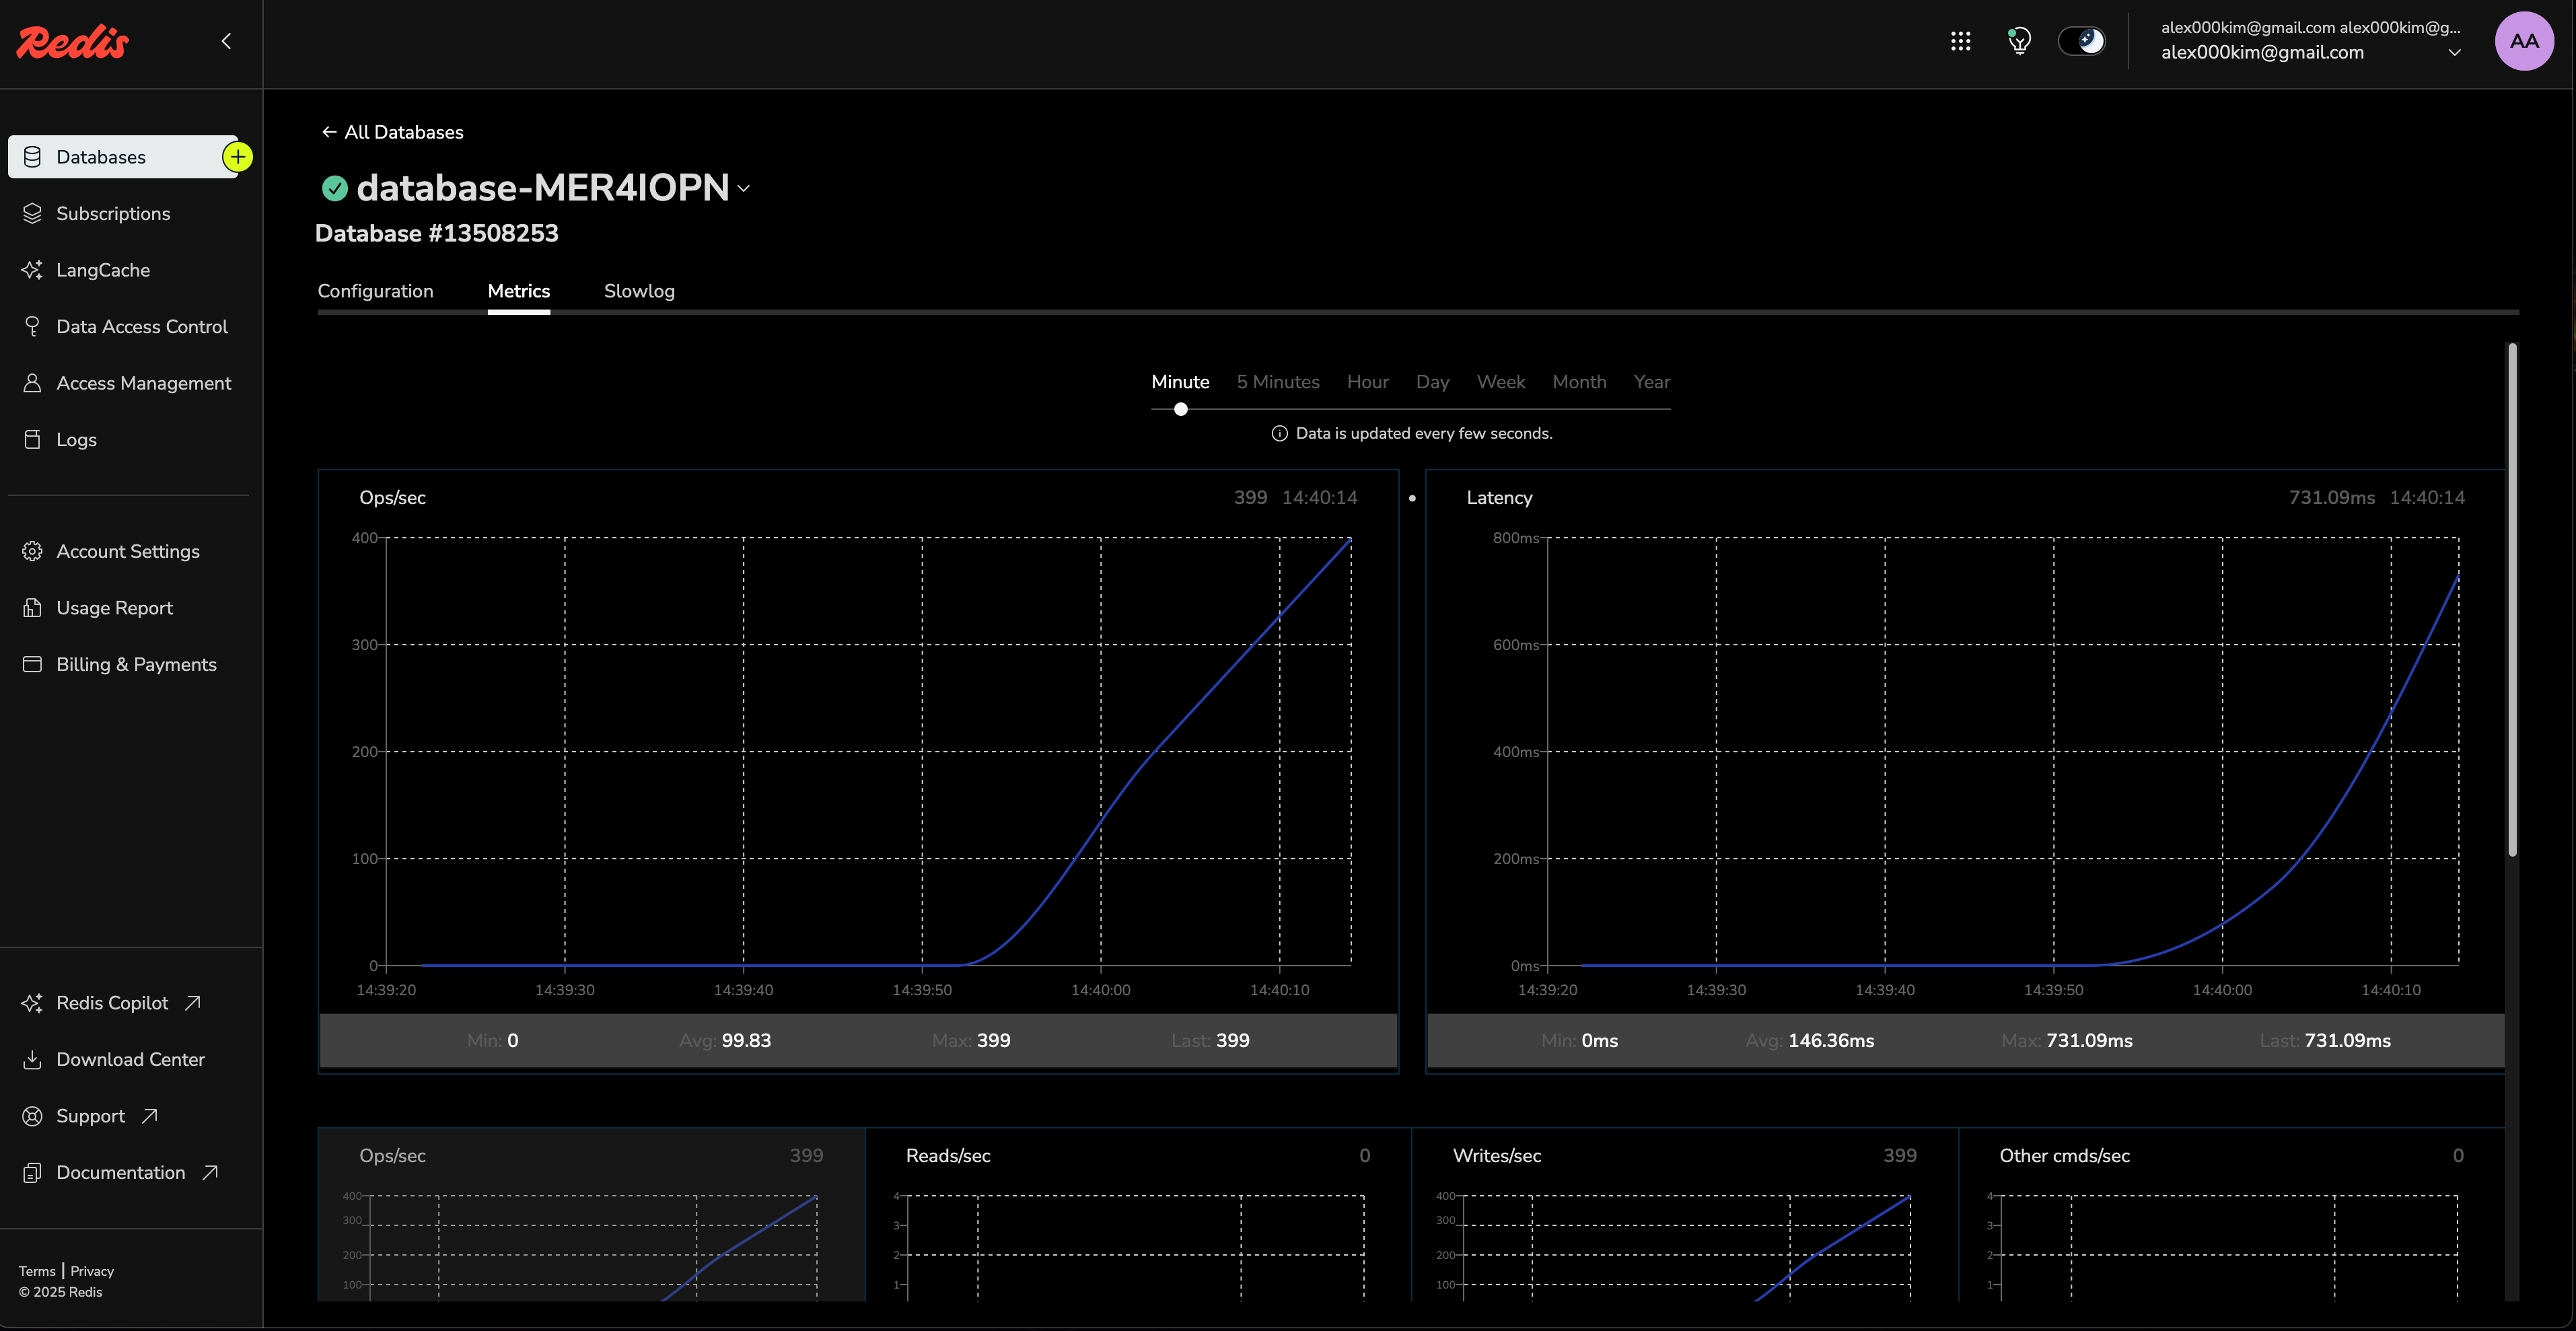Open the Privacy link

(92, 1271)
